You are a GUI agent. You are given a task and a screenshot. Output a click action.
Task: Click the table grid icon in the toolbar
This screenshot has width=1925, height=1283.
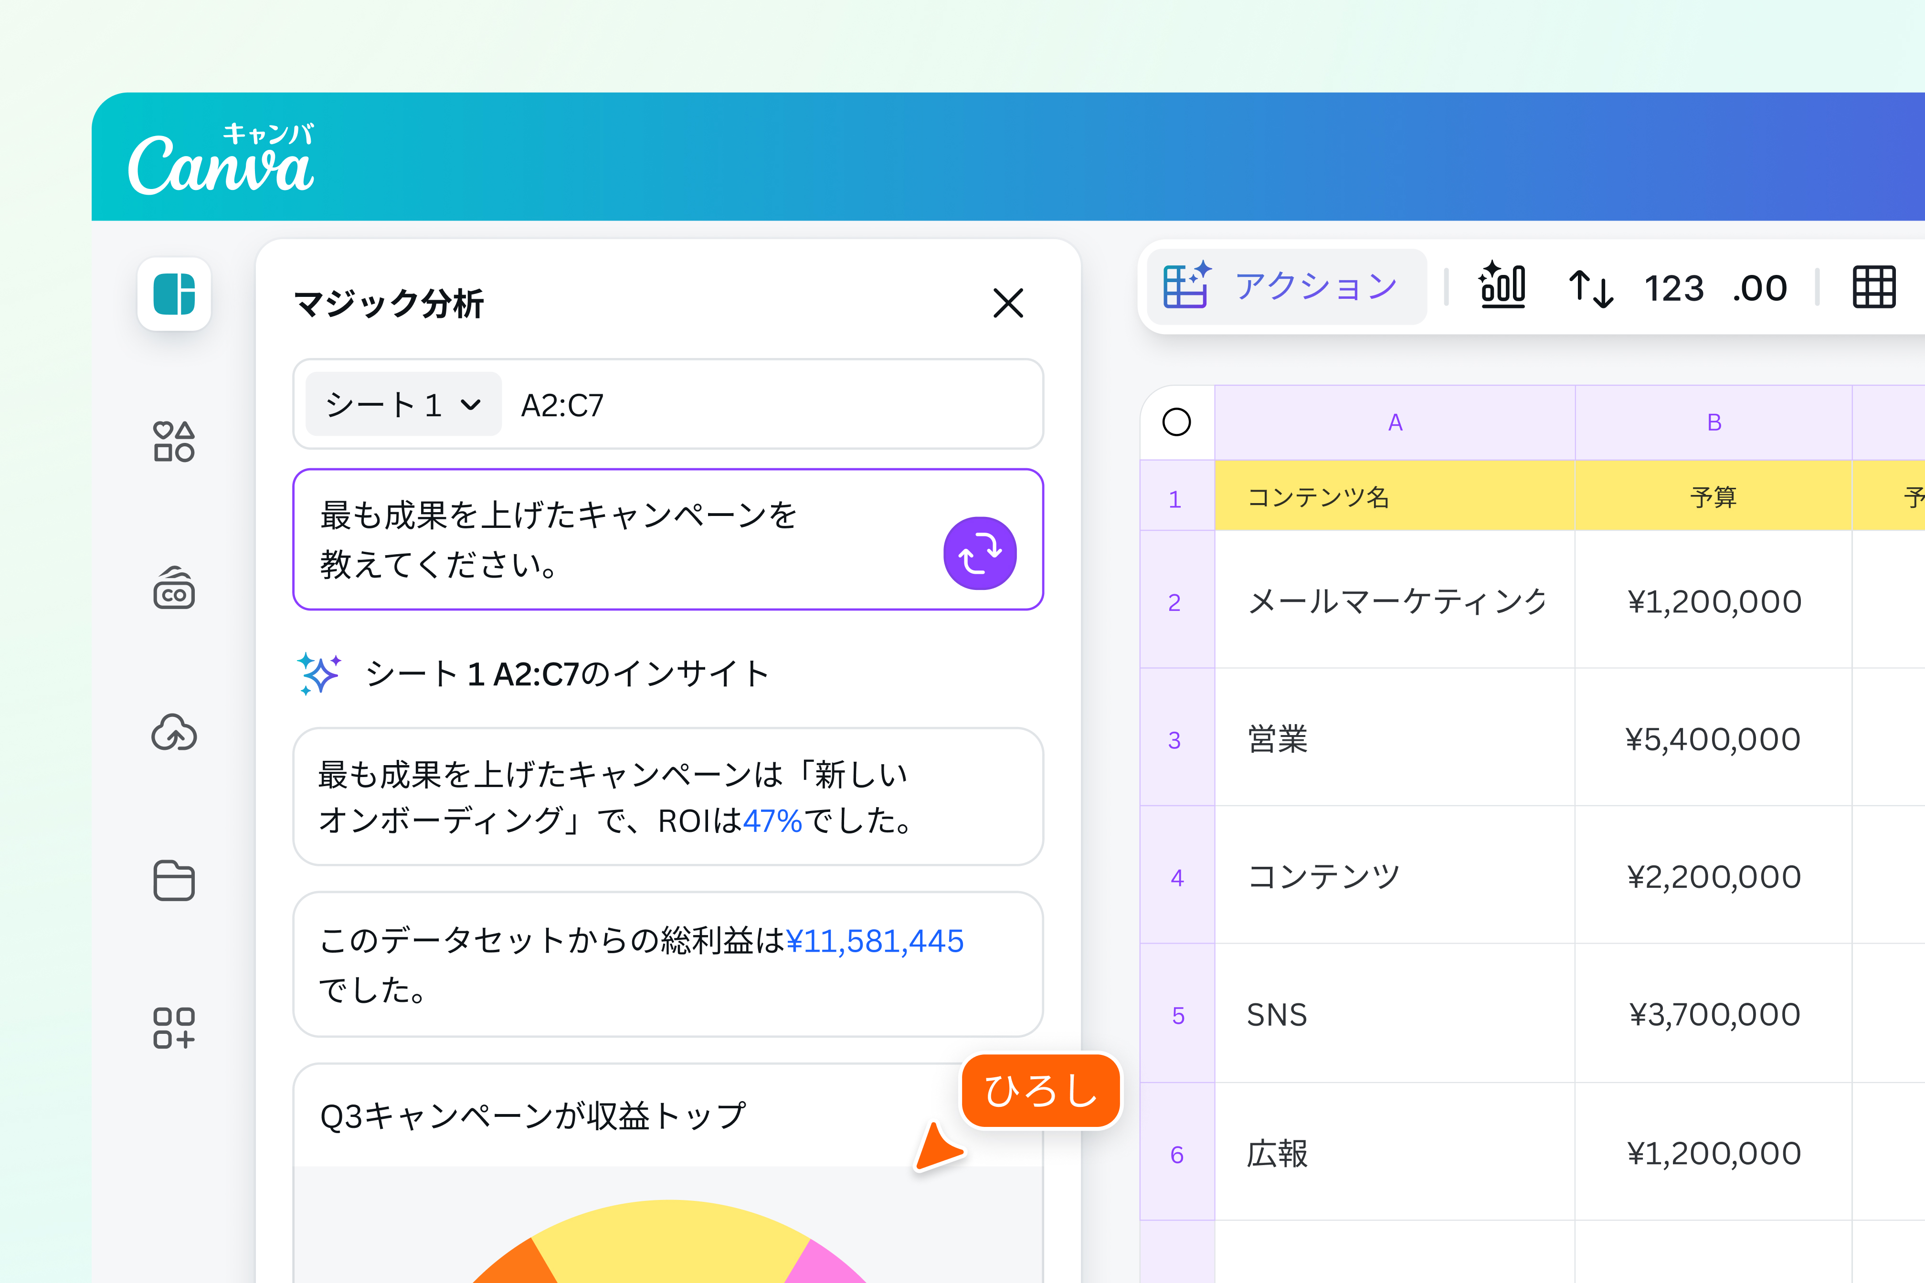click(x=1874, y=287)
